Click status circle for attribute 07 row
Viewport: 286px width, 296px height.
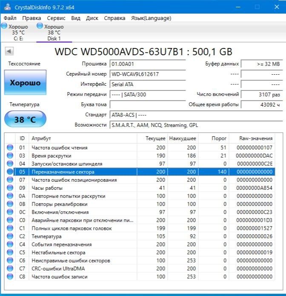coord(10,180)
